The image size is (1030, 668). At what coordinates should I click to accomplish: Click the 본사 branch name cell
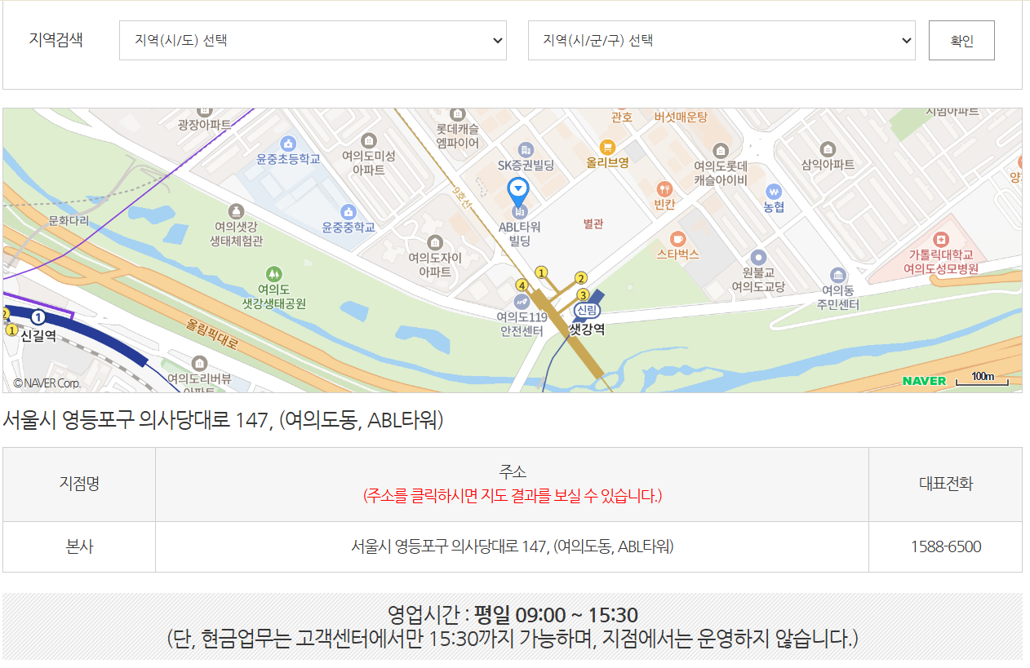(x=79, y=546)
